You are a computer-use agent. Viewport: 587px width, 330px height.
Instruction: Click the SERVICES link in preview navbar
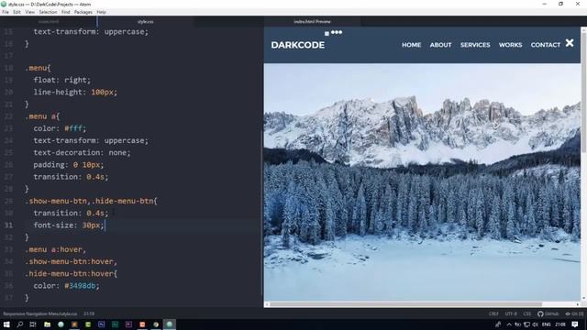click(475, 45)
